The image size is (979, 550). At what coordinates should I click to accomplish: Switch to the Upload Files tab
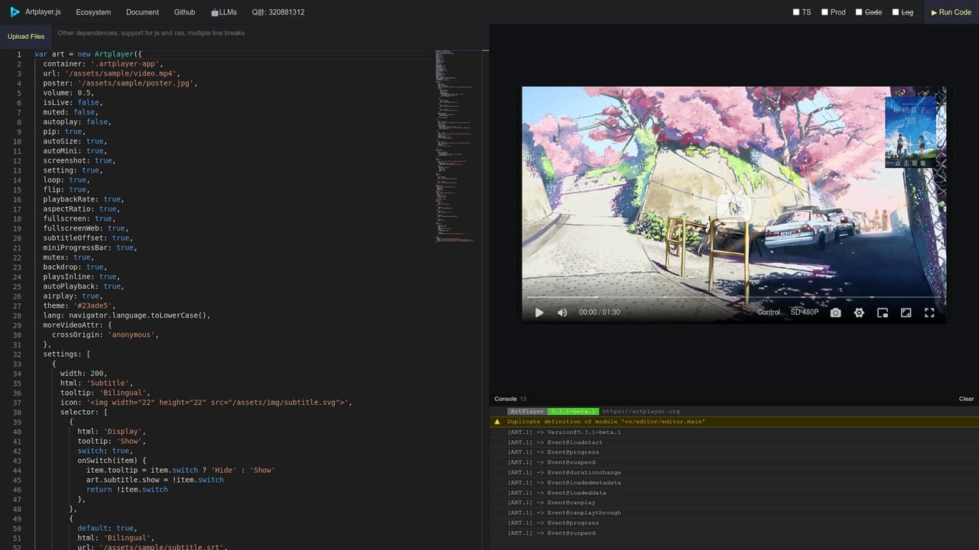26,36
